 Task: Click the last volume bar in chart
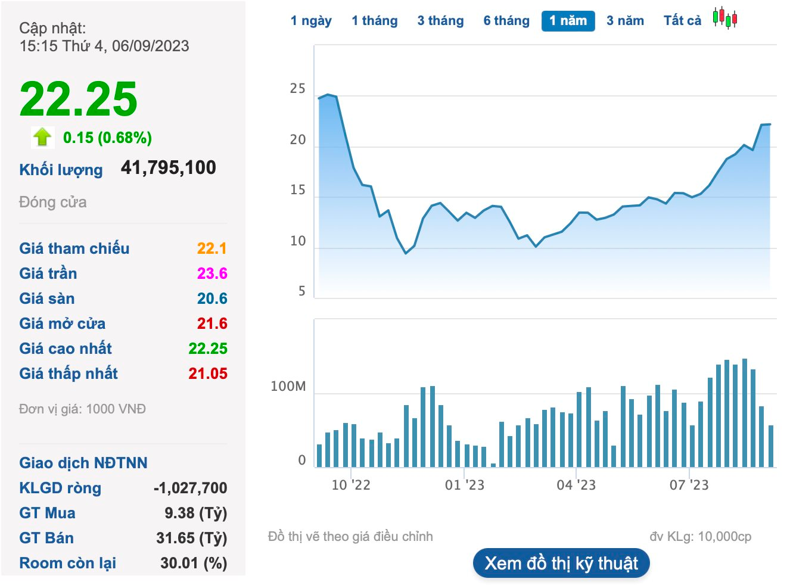pos(771,446)
